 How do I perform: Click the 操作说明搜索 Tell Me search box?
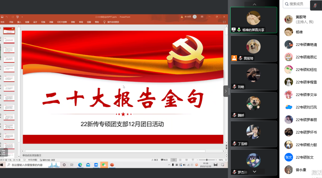(x=113, y=22)
